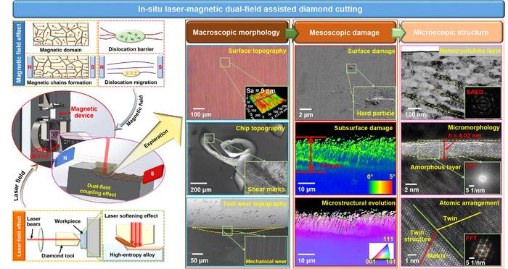Click the Surface damage label
This screenshot has height=269, width=508.
(372, 51)
